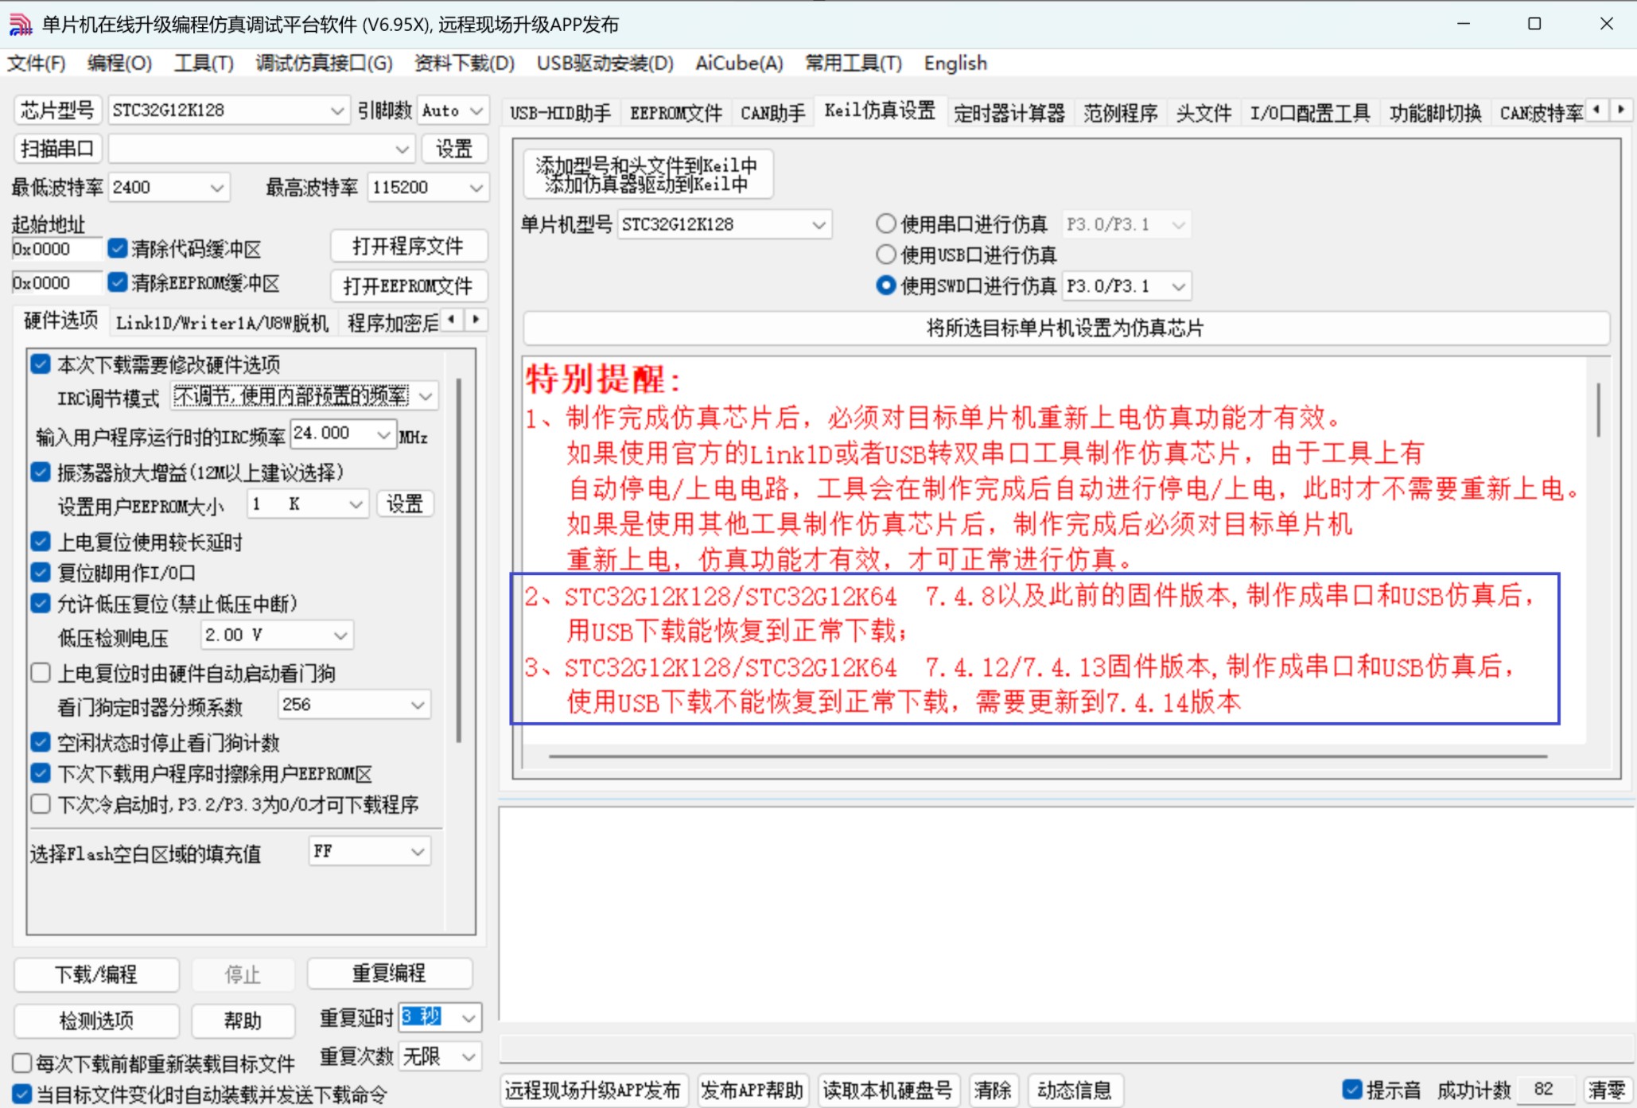Toggle 上电复位使用较长延时 checkbox
The height and width of the screenshot is (1108, 1637).
tap(41, 542)
